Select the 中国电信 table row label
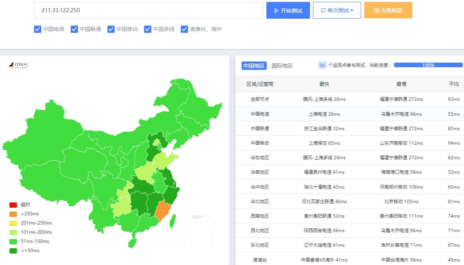This screenshot has width=464, height=265. (260, 114)
